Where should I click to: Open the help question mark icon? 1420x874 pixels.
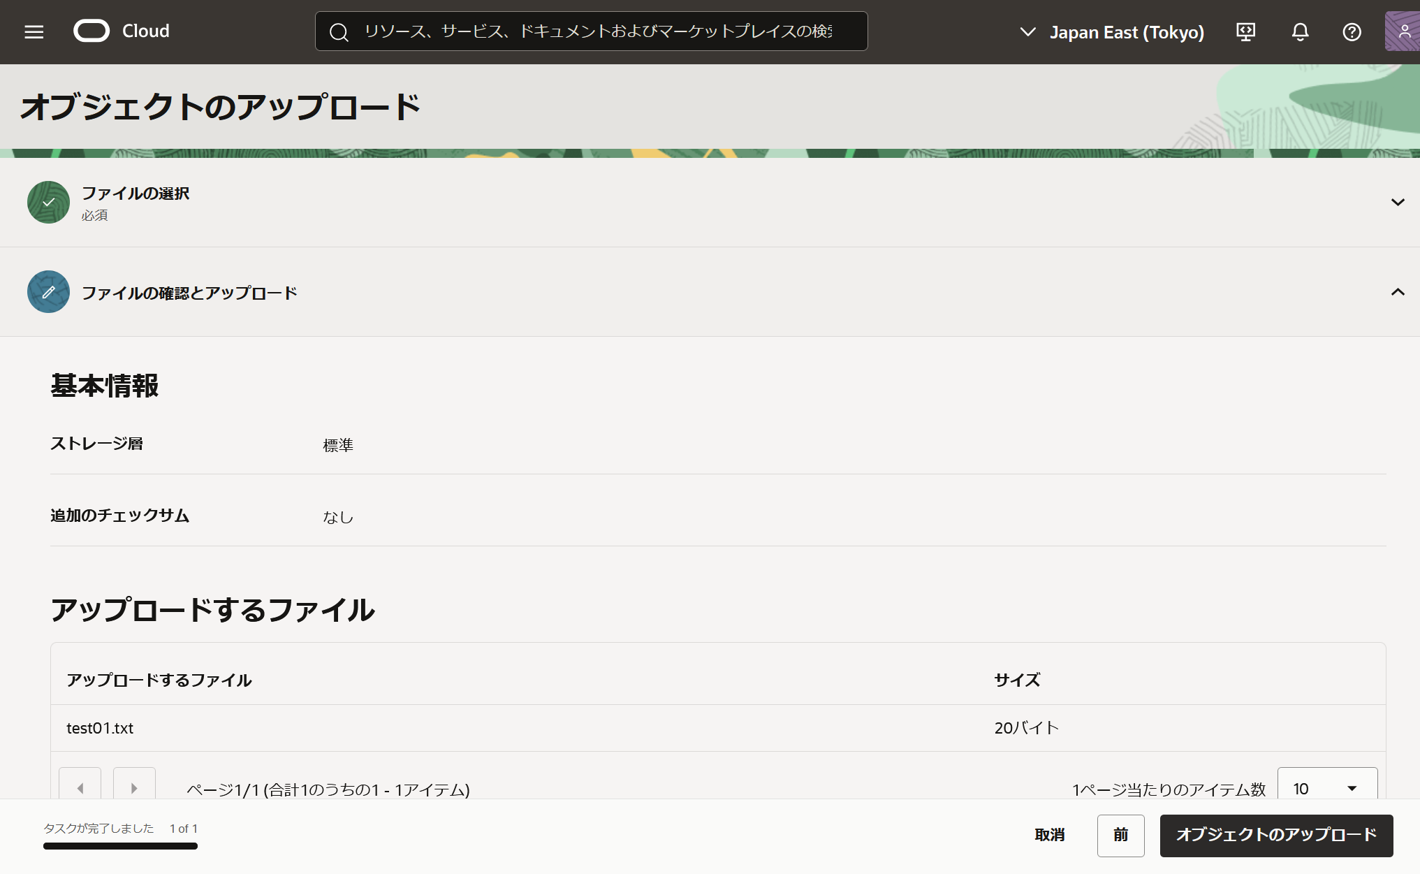1352,31
